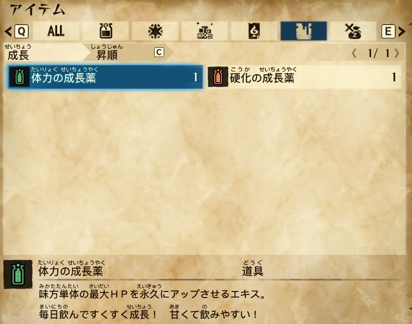Open the starburst symbol category tab
Image resolution: width=412 pixels, height=324 pixels.
point(155,31)
